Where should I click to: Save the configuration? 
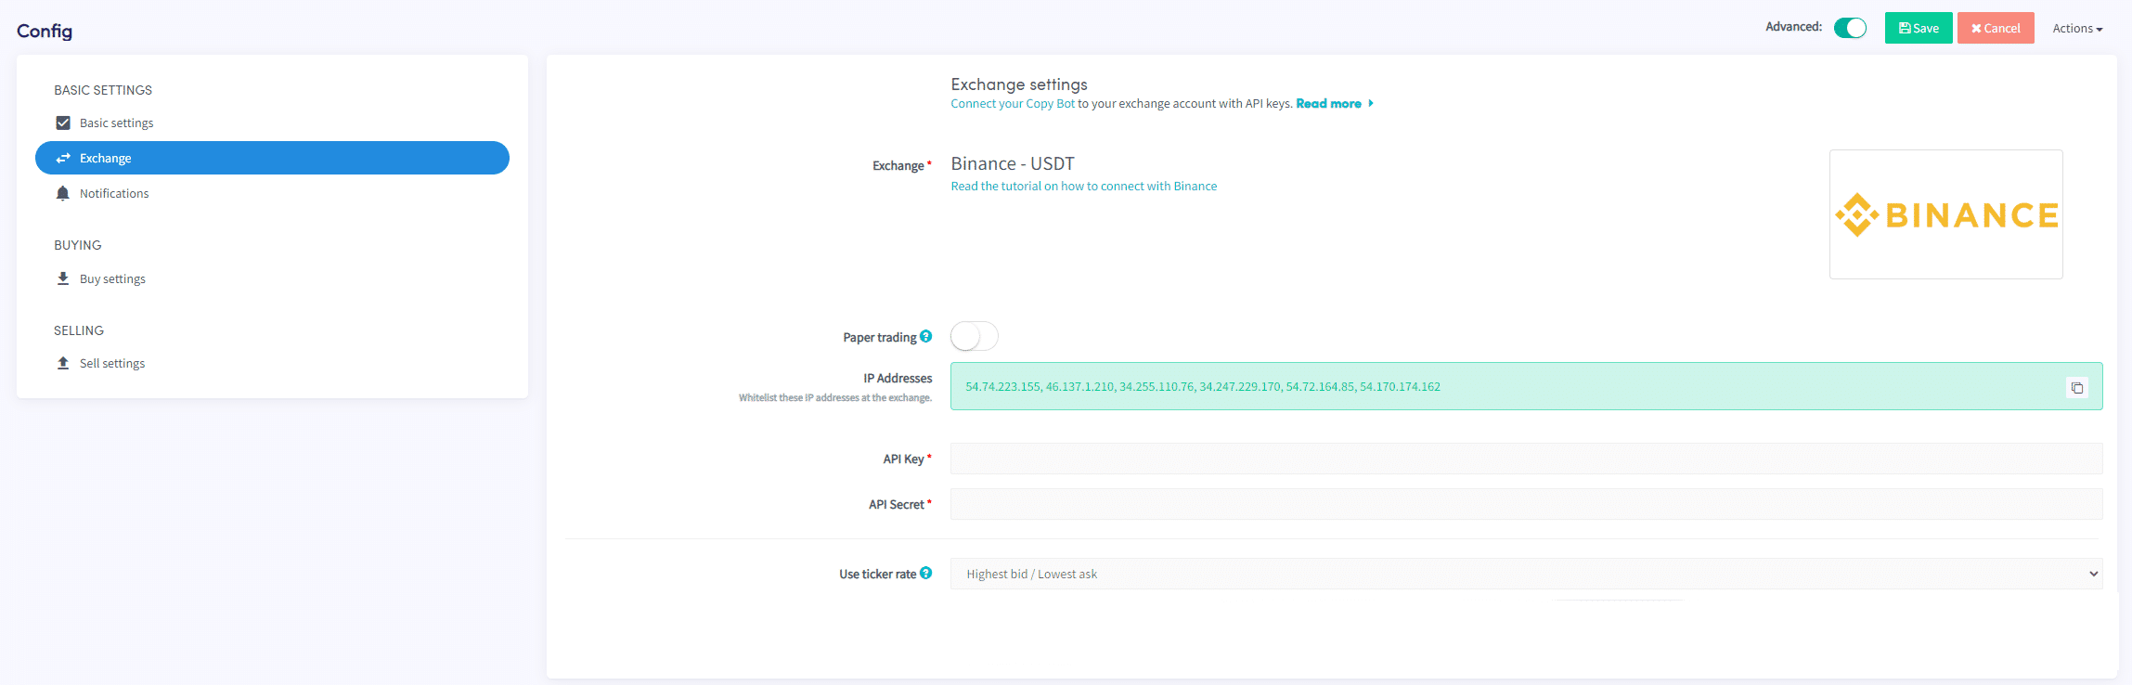pos(1919,28)
